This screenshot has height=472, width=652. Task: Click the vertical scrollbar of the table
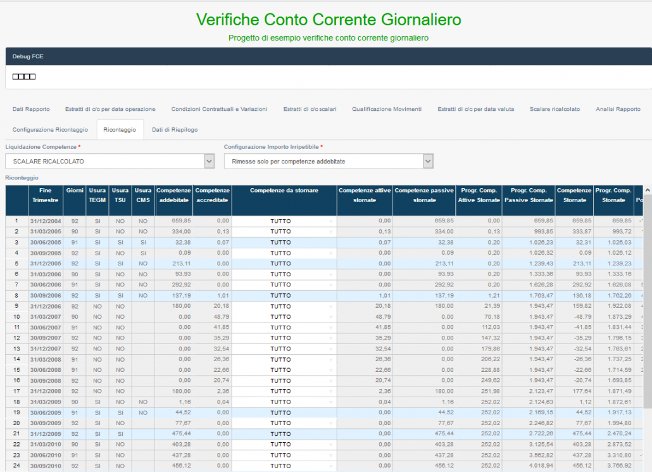coord(647,317)
